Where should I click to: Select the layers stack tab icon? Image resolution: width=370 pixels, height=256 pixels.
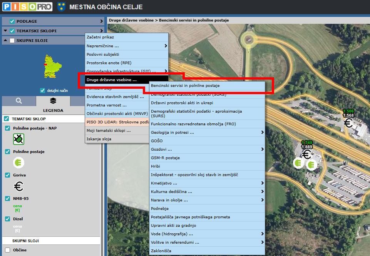click(x=53, y=101)
